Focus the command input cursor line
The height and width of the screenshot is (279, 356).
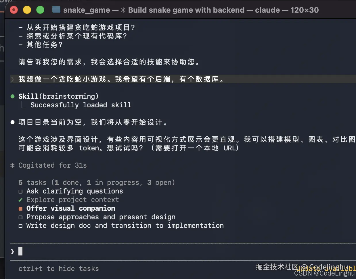tap(183, 251)
